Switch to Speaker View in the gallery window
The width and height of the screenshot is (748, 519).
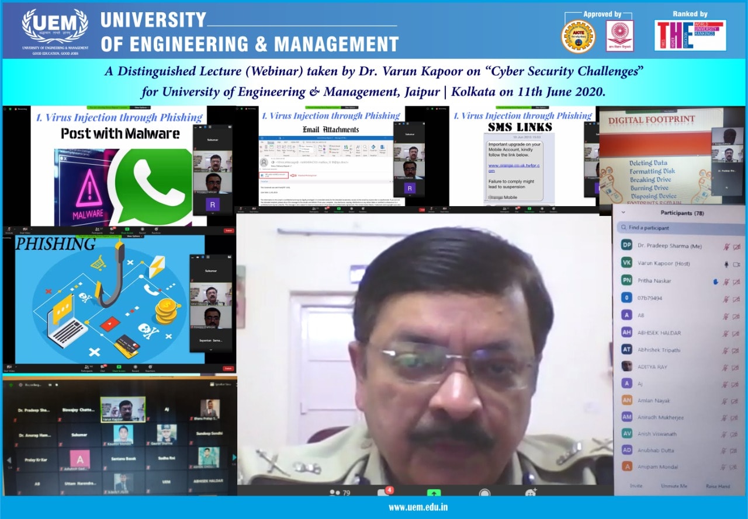click(220, 385)
